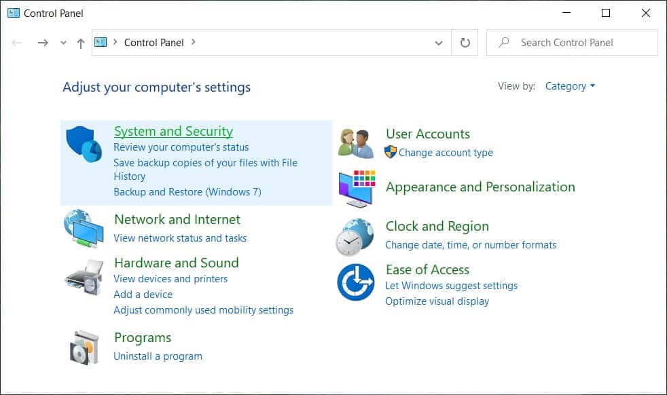The image size is (667, 395).
Task: Go up one folder level
Action: pyautogui.click(x=81, y=43)
